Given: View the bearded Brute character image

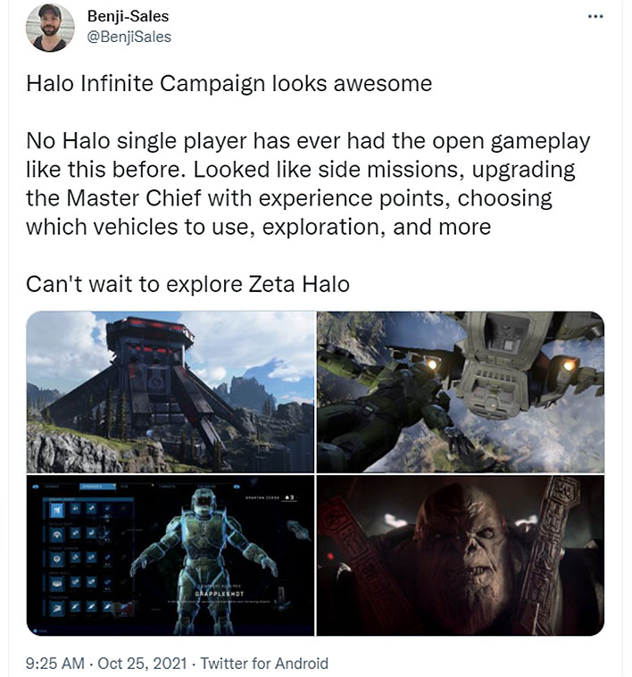Looking at the screenshot, I should 461,556.
